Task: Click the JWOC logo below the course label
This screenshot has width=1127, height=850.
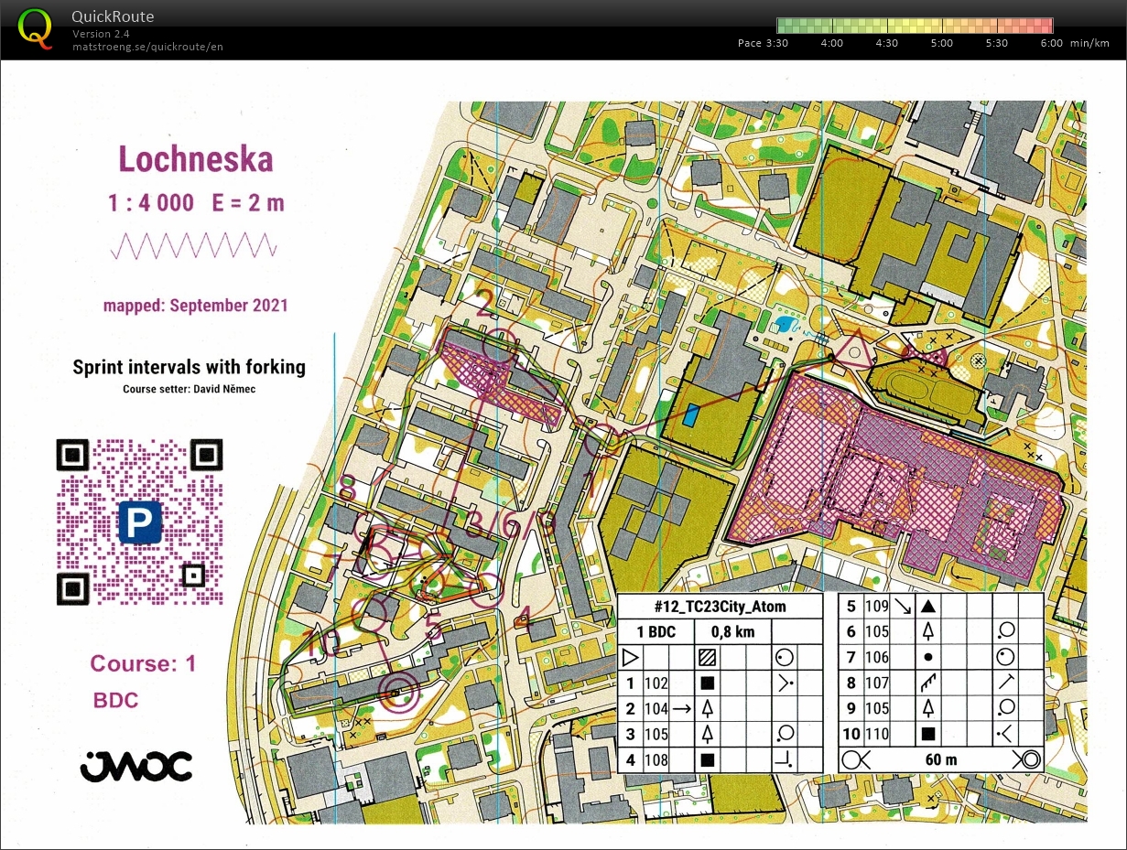Action: (x=135, y=767)
